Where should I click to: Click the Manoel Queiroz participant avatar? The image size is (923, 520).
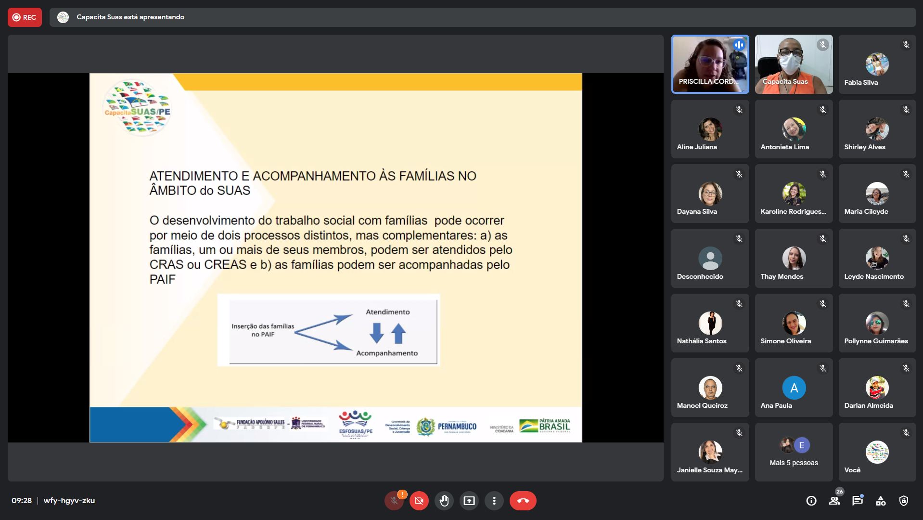[710, 388]
